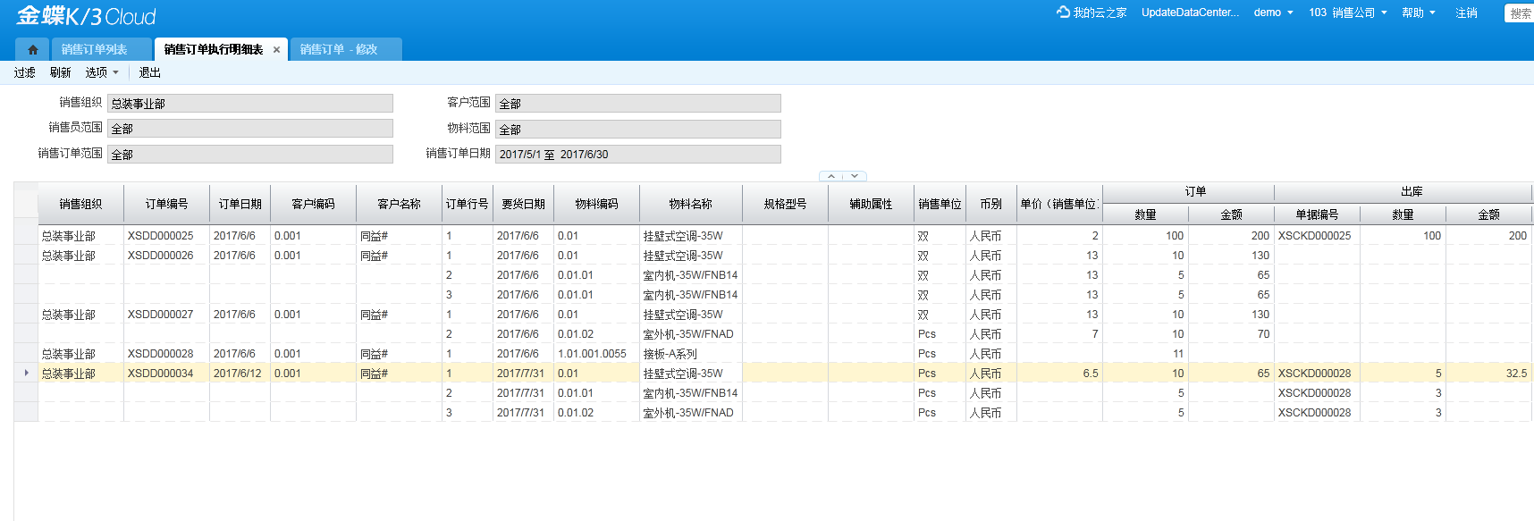Expand the 帮助 help menu
This screenshot has height=521, width=1534.
(x=1418, y=13)
